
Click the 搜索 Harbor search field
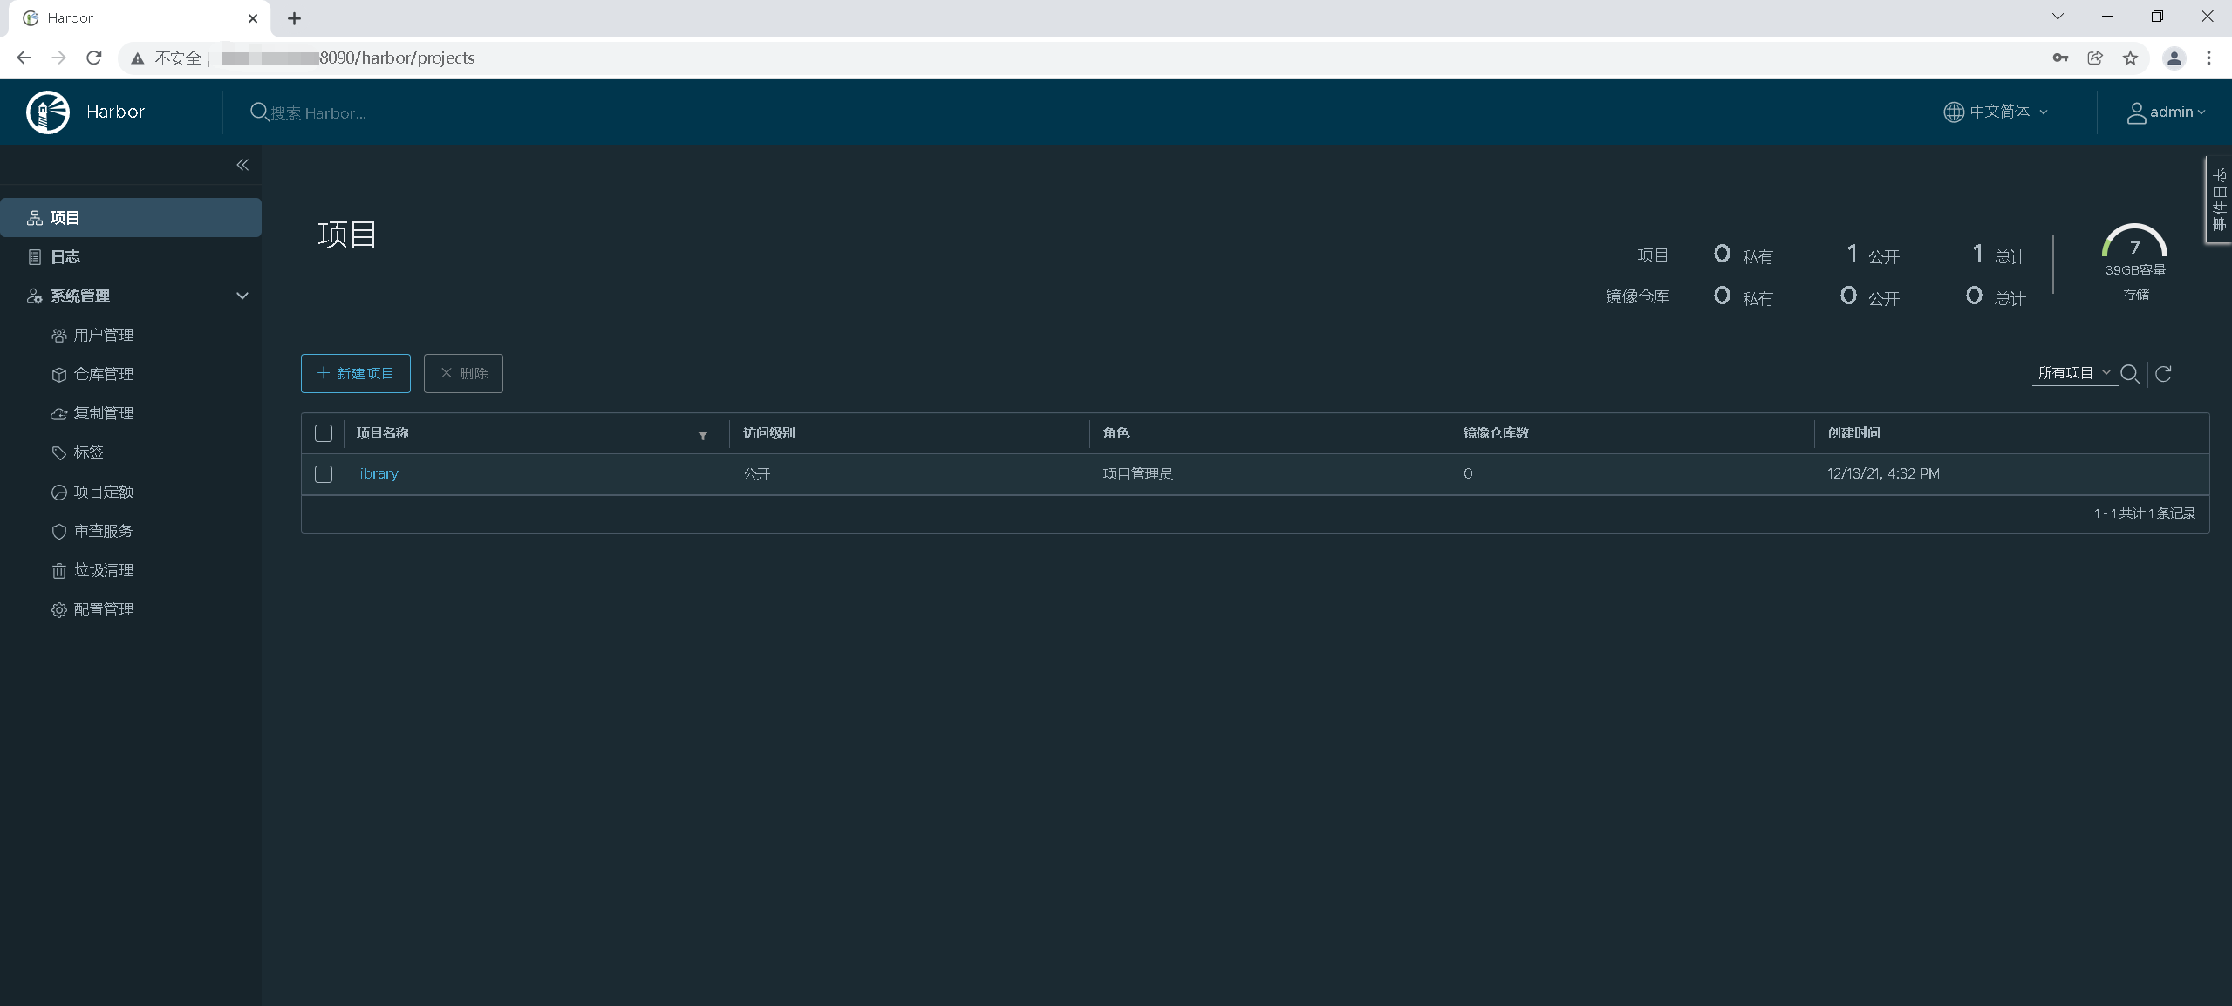tap(318, 113)
